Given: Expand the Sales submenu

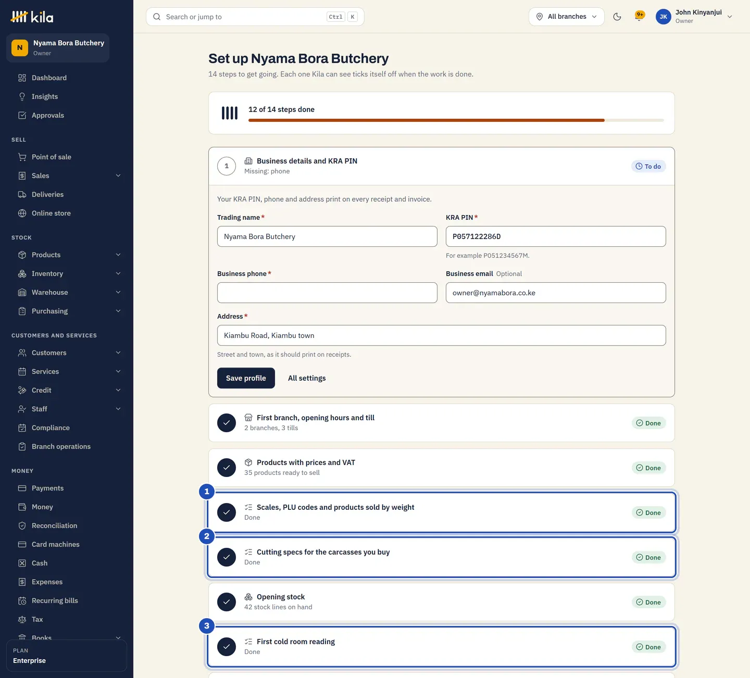Looking at the screenshot, I should tap(67, 175).
